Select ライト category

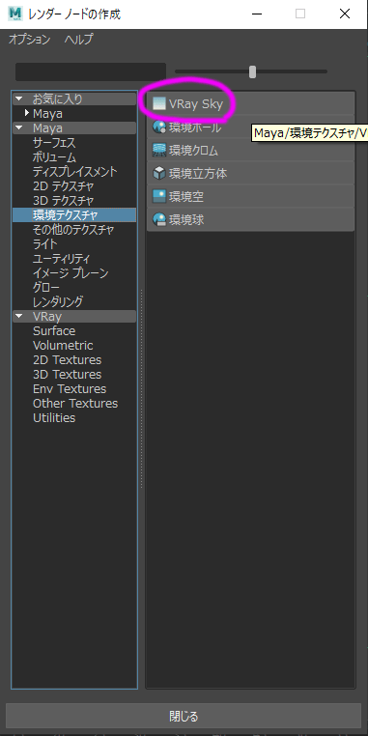(x=45, y=244)
